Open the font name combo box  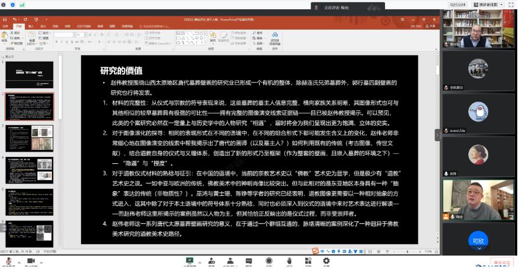click(x=64, y=34)
